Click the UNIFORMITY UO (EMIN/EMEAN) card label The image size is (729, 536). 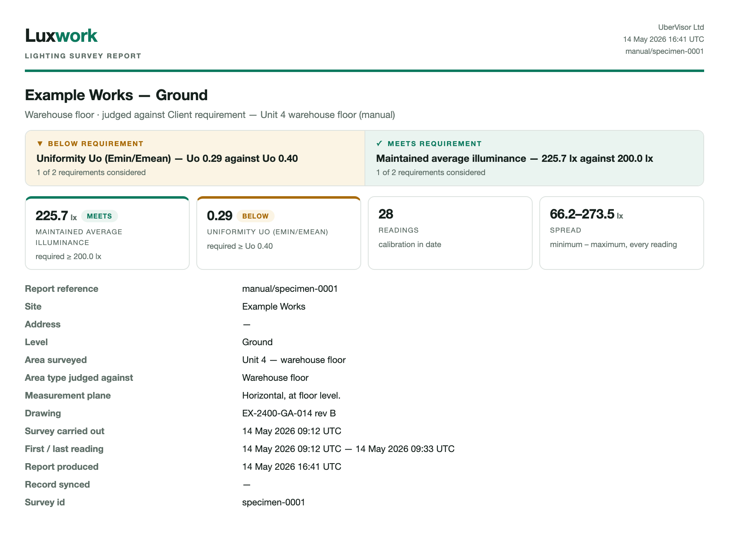click(x=268, y=232)
